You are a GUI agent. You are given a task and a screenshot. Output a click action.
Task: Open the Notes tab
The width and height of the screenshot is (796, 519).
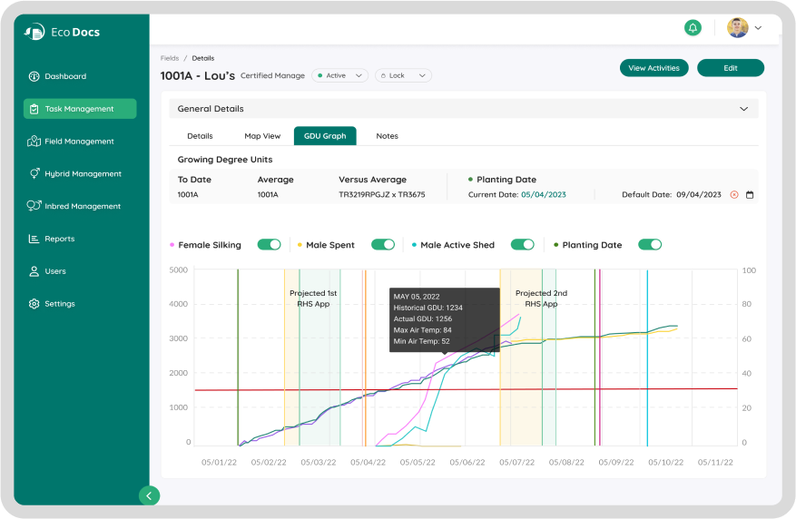[x=387, y=136]
